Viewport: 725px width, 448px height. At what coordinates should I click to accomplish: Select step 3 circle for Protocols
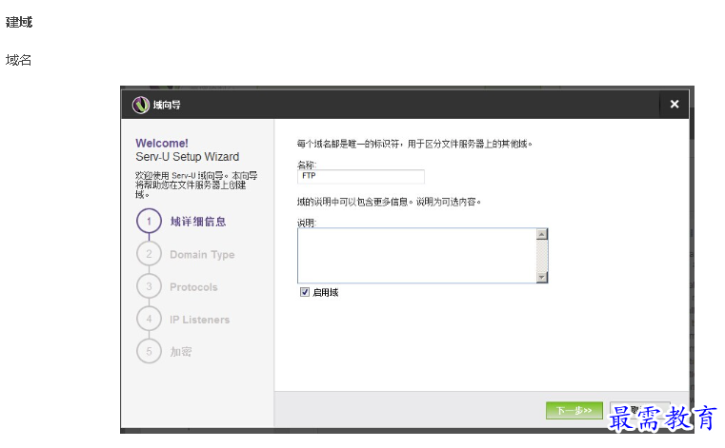pyautogui.click(x=149, y=286)
